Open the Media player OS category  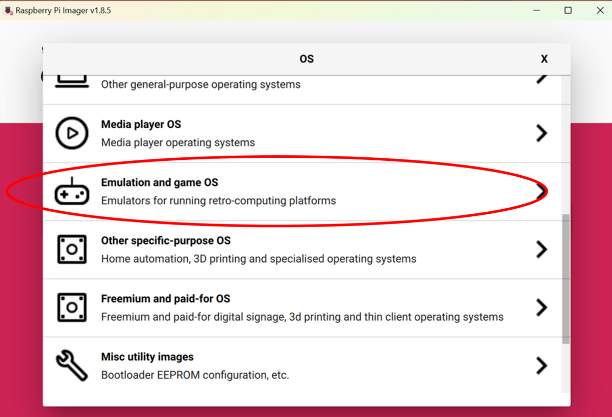pyautogui.click(x=302, y=133)
